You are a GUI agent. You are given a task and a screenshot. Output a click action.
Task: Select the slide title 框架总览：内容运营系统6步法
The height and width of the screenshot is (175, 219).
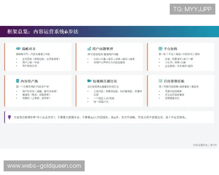pos(43,32)
